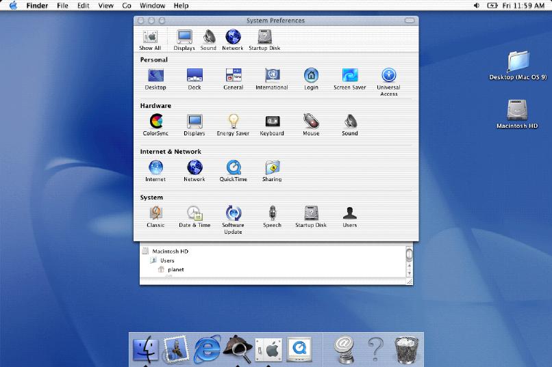This screenshot has width=552, height=367.
Task: Open Sound in the Hardware section
Action: tap(350, 125)
